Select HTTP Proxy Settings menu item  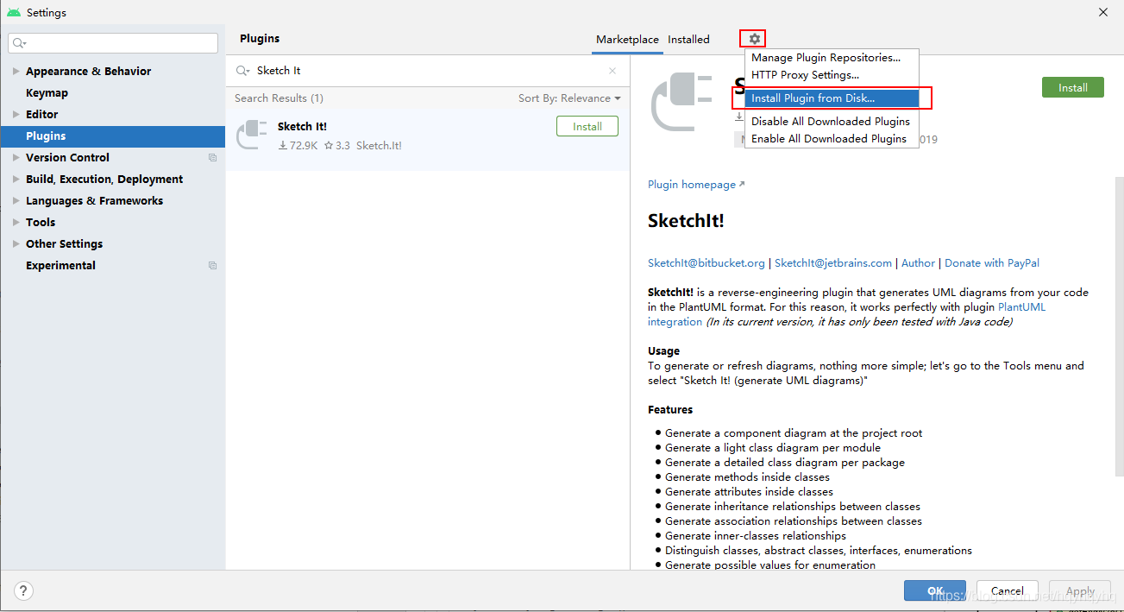tap(832, 75)
